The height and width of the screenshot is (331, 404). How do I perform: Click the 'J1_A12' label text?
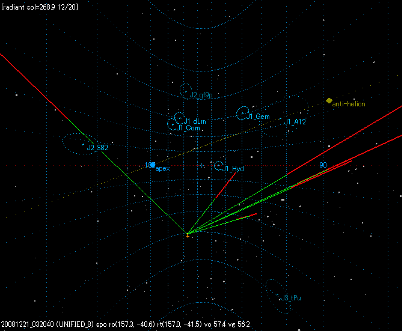coord(295,122)
